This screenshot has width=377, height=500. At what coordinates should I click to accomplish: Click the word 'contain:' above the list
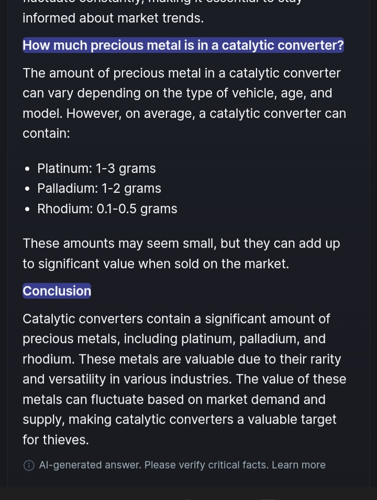click(46, 133)
